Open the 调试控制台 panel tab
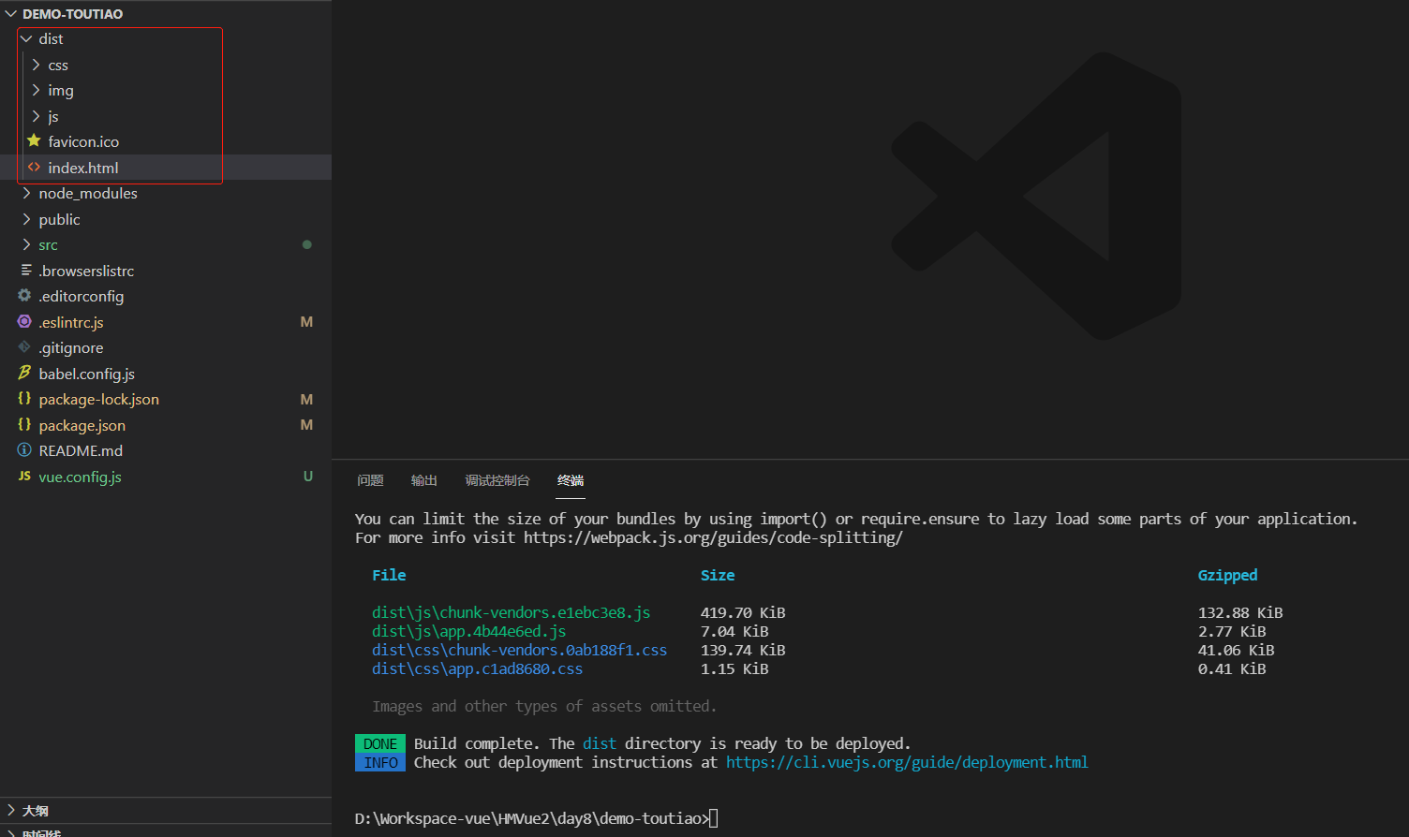The height and width of the screenshot is (837, 1409). click(x=497, y=480)
